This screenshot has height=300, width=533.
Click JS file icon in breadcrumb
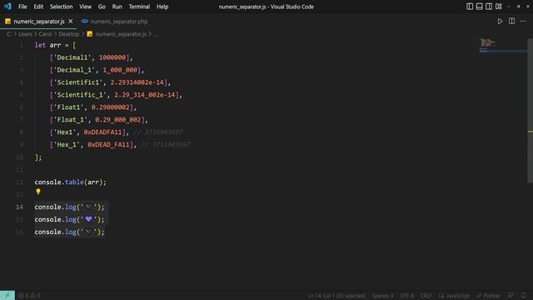tap(90, 34)
